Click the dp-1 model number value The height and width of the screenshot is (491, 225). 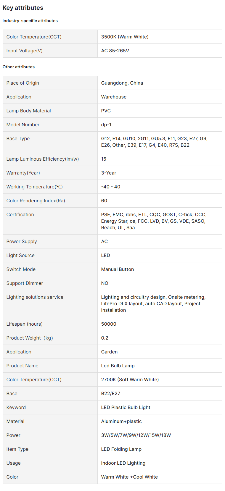106,125
